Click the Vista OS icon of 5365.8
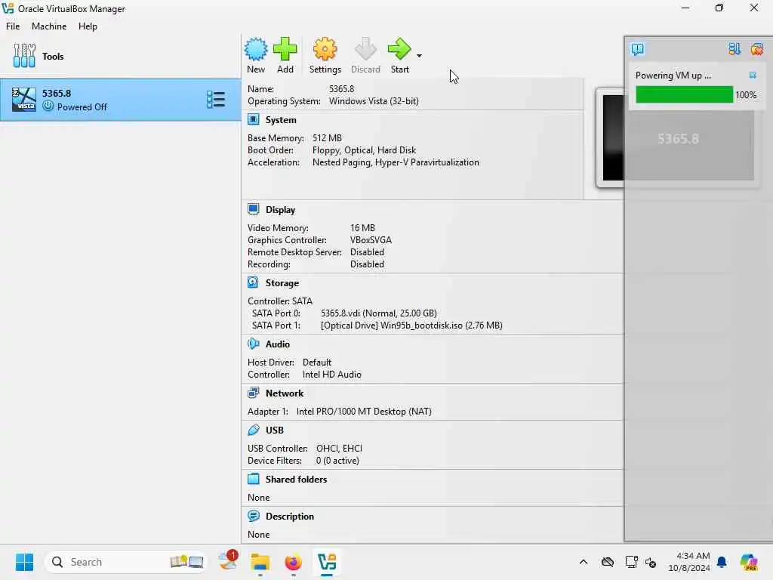The height and width of the screenshot is (580, 773). (x=23, y=100)
